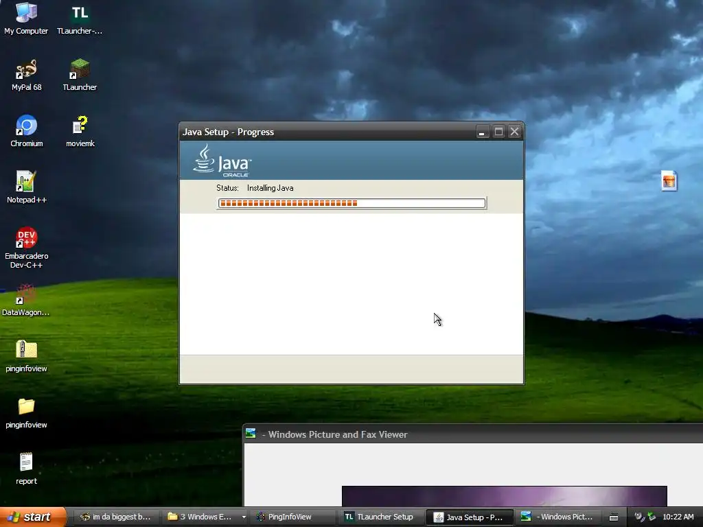Select the TLauncher grass block shortcut
703x527 pixels.
pos(80,75)
